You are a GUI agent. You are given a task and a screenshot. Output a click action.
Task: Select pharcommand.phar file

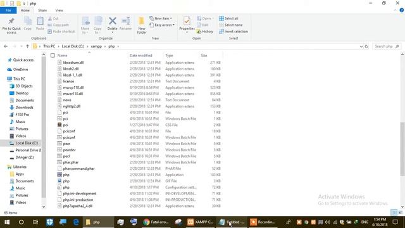tap(78, 168)
